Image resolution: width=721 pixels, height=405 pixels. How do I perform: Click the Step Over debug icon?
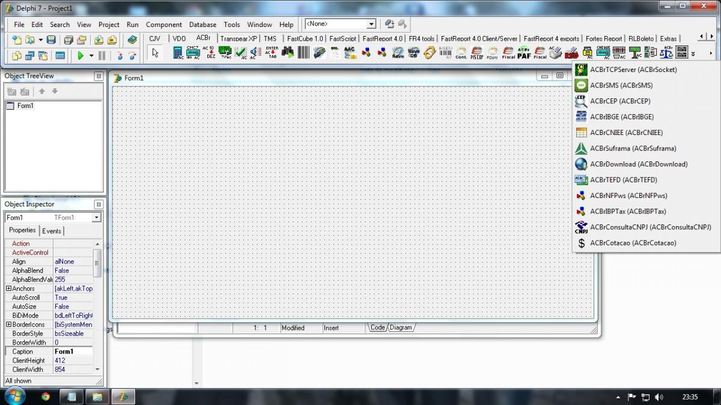tap(132, 55)
